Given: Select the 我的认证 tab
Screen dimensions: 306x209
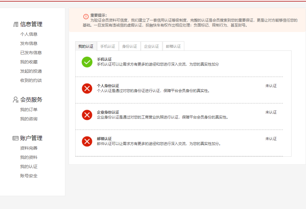Looking at the screenshot, I should (x=86, y=46).
